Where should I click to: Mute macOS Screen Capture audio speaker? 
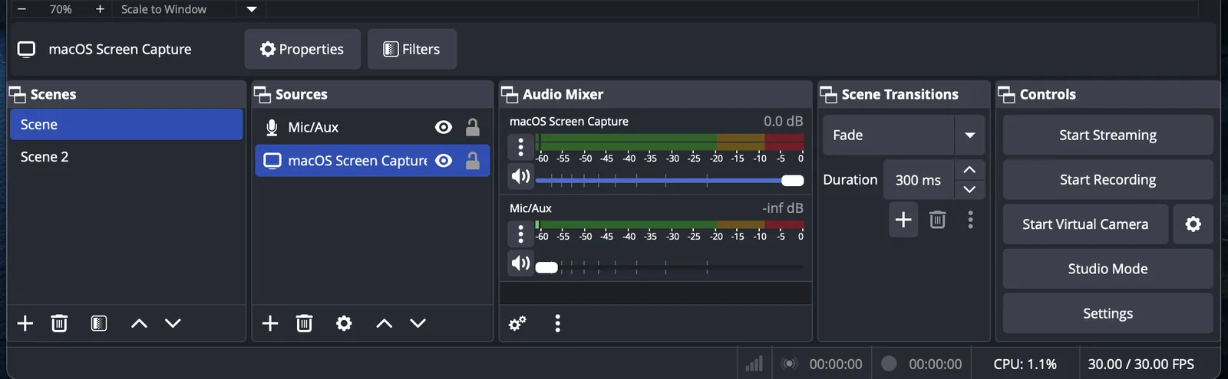[x=520, y=177]
